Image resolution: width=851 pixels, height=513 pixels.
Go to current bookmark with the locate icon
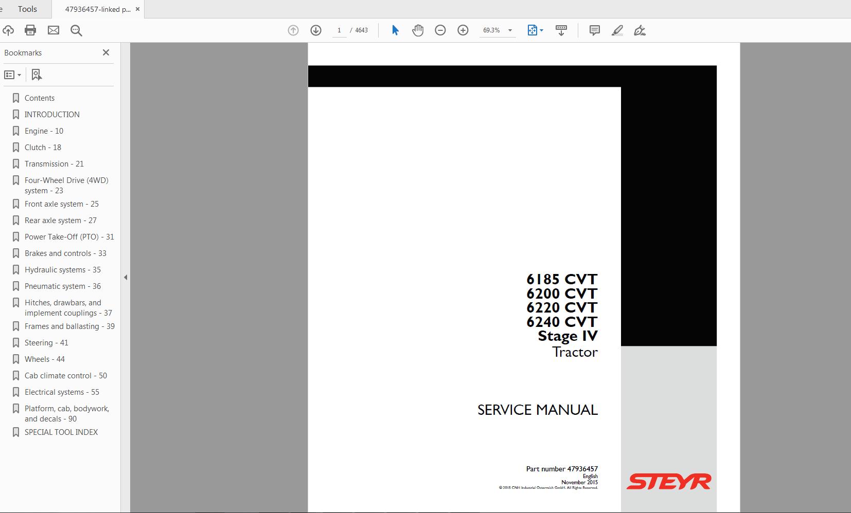click(36, 75)
